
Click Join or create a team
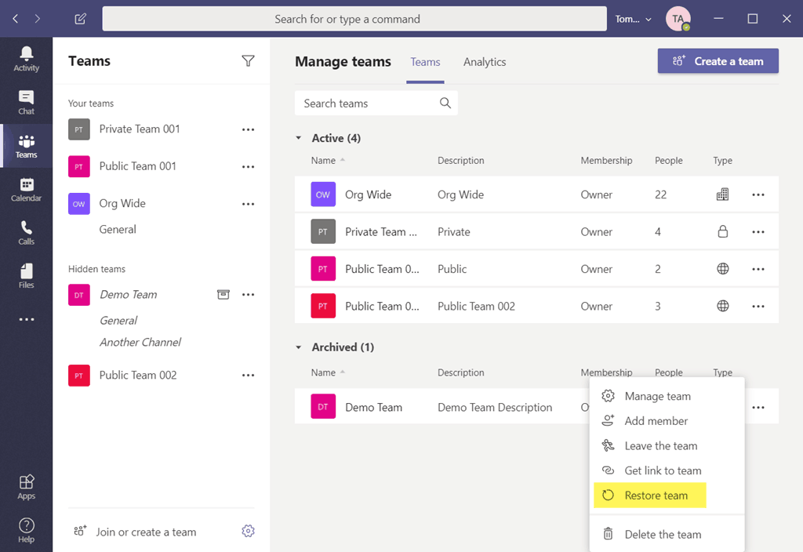point(145,532)
